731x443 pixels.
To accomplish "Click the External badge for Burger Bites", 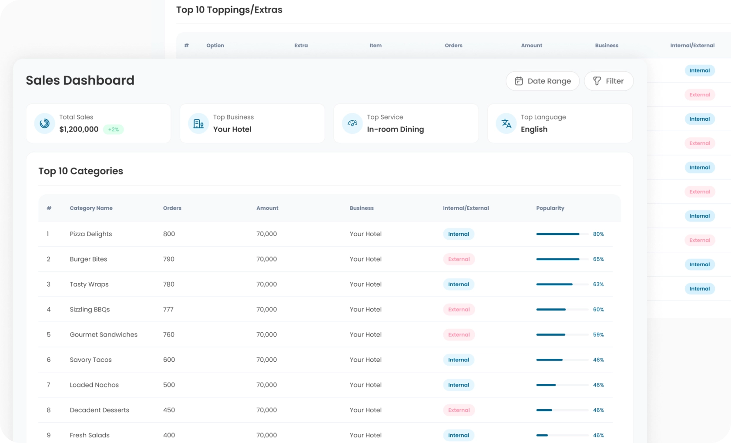I will point(459,259).
